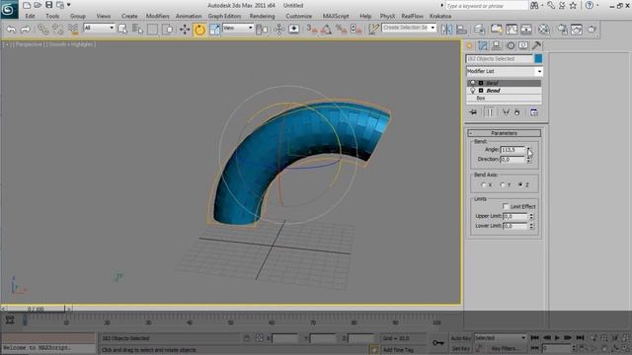
Task: Click the Redo arrow icon
Action: point(26,29)
